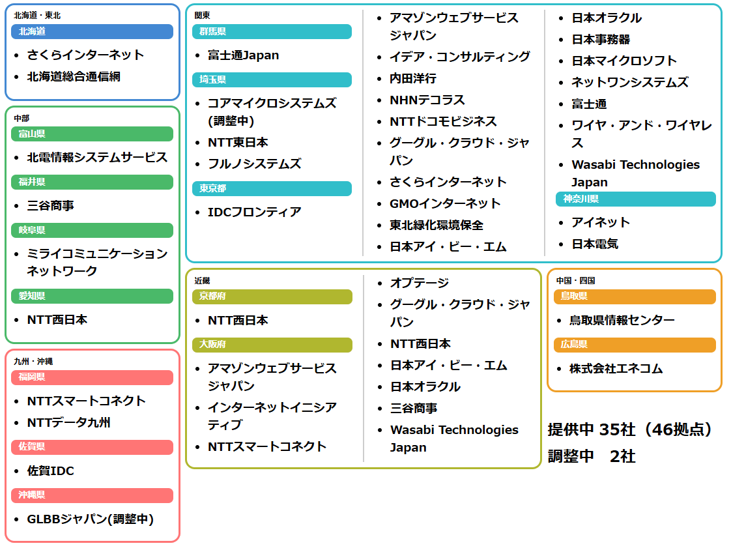This screenshot has height=550, width=731.
Task: Select ワイヤ・アンド・ワイヤレス entry
Action: pos(642,134)
